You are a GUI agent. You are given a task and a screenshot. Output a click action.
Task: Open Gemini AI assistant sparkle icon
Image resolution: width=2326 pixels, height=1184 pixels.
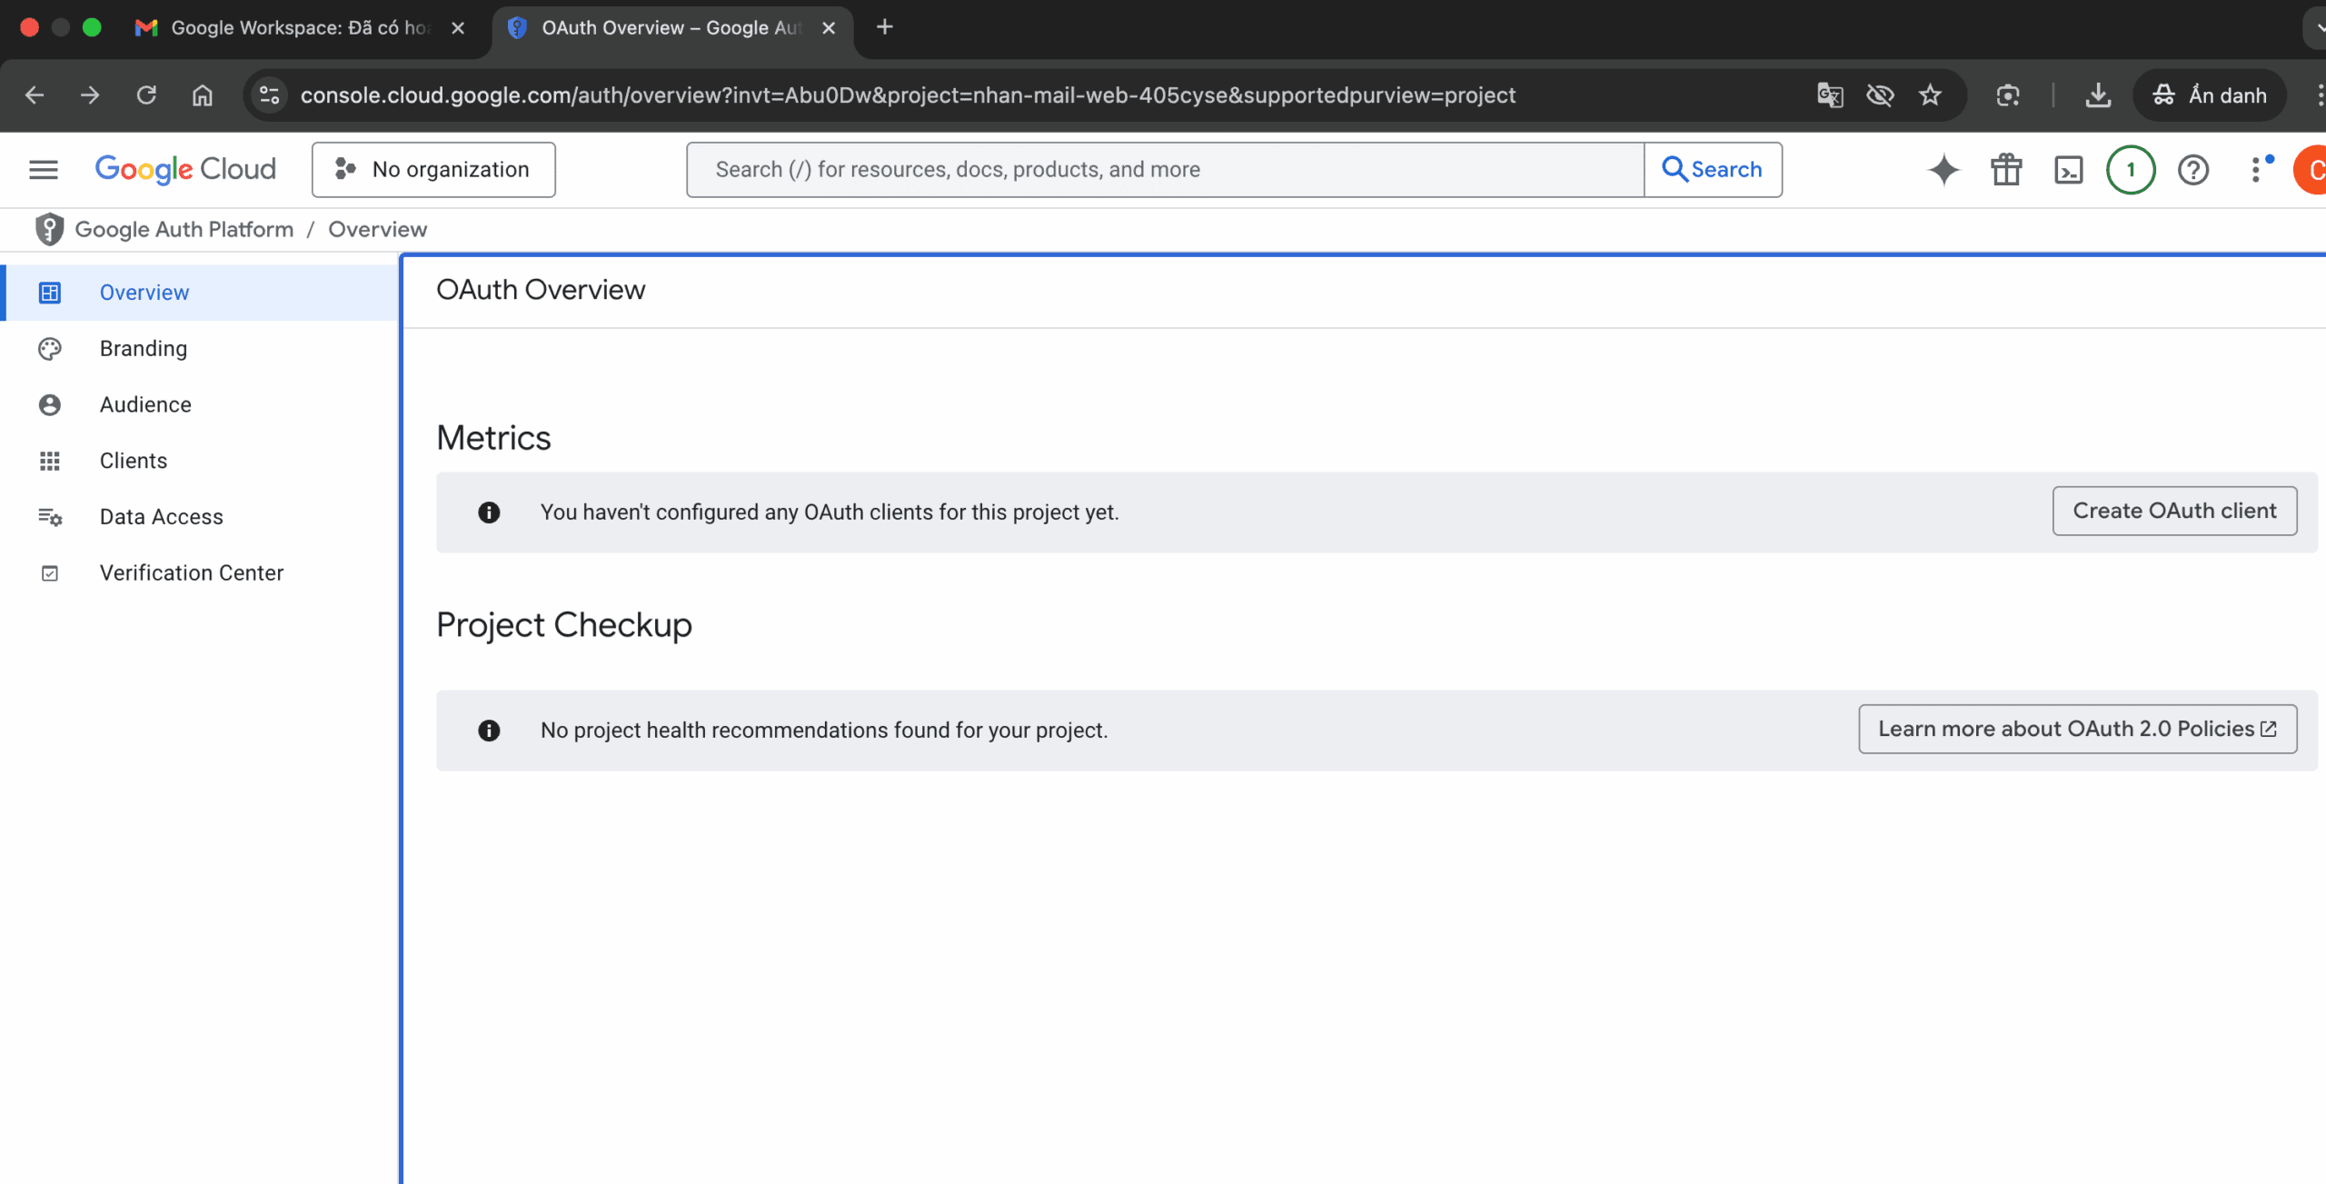(x=1943, y=170)
